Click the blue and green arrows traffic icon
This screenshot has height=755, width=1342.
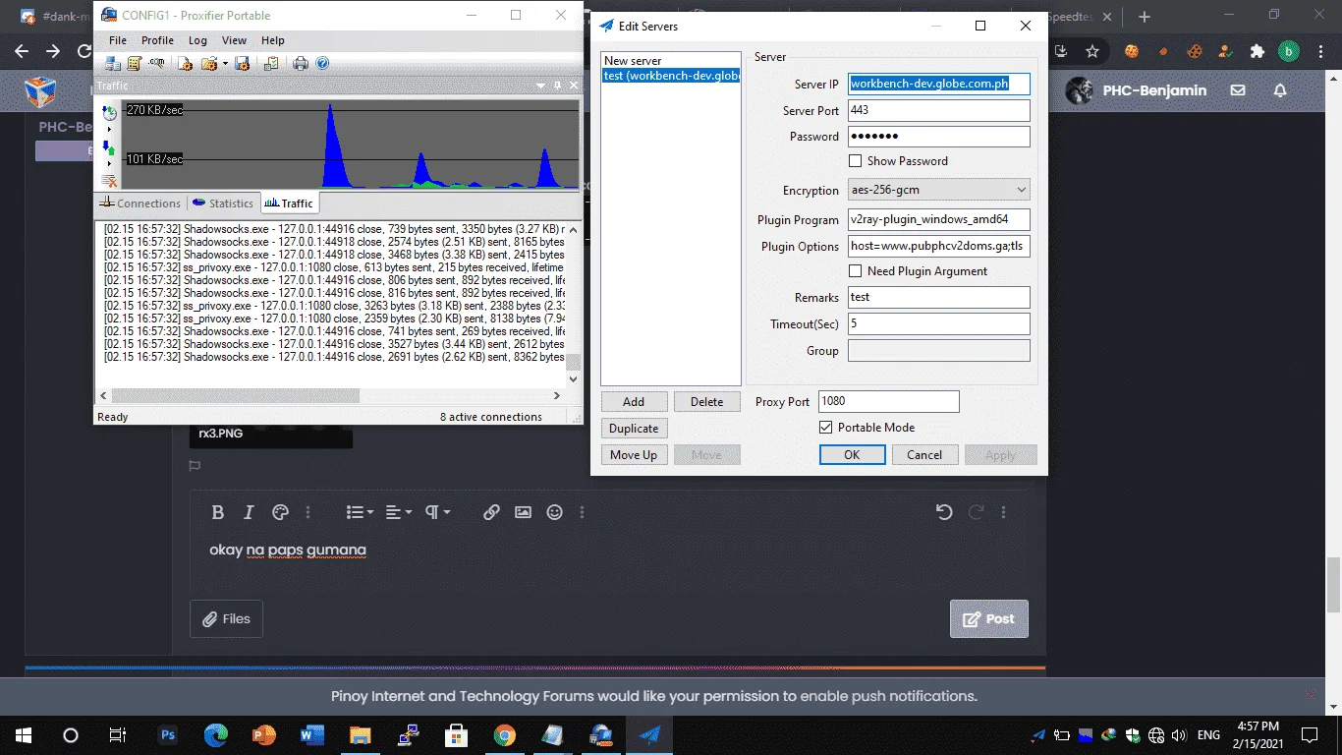[x=109, y=147]
